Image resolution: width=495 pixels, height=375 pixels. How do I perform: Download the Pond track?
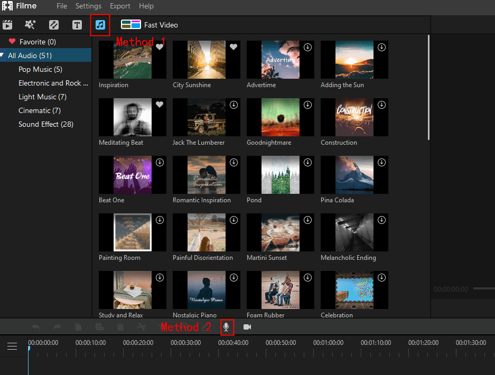pyautogui.click(x=308, y=162)
